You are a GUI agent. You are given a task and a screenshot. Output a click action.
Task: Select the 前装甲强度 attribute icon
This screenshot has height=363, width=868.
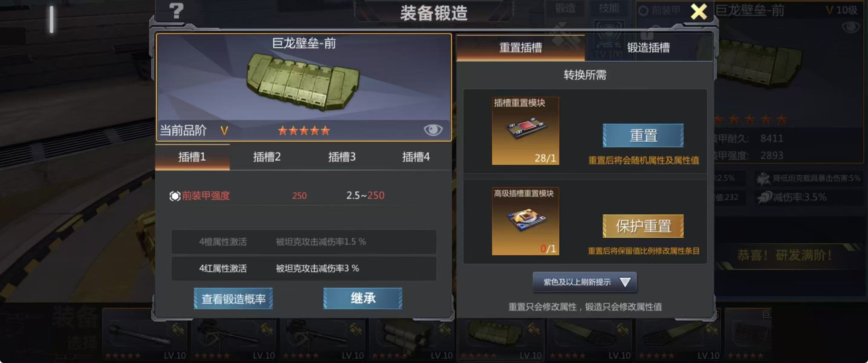[175, 196]
